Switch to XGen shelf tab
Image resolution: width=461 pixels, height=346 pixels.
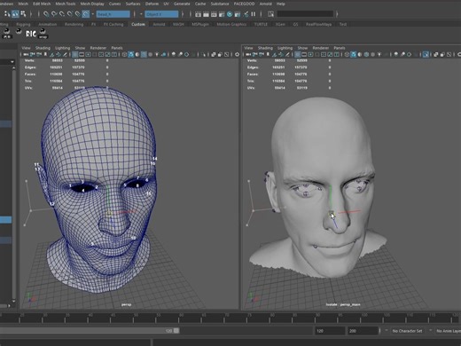click(280, 24)
